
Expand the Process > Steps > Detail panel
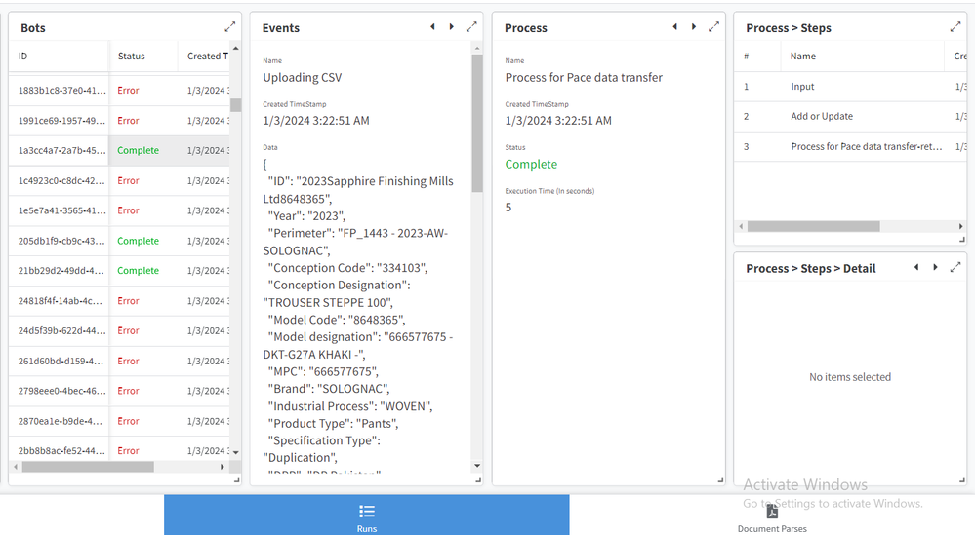(955, 267)
